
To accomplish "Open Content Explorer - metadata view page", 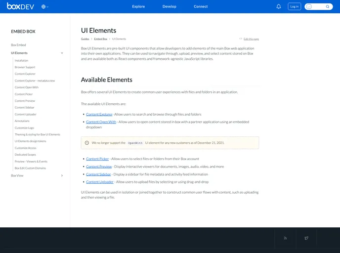I will 35,81.
